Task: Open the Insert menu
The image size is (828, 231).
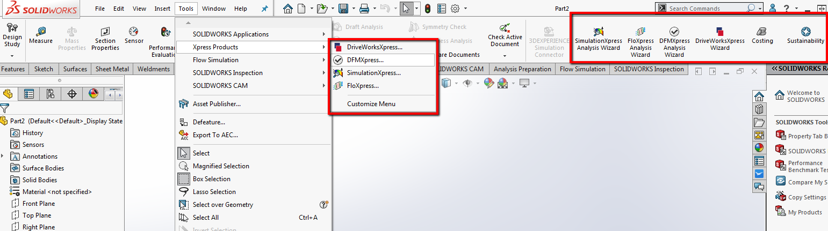Action: [x=162, y=9]
